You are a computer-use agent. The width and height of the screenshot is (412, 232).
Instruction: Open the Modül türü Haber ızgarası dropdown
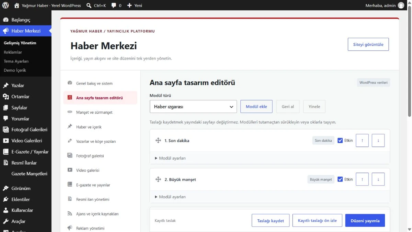click(x=193, y=107)
